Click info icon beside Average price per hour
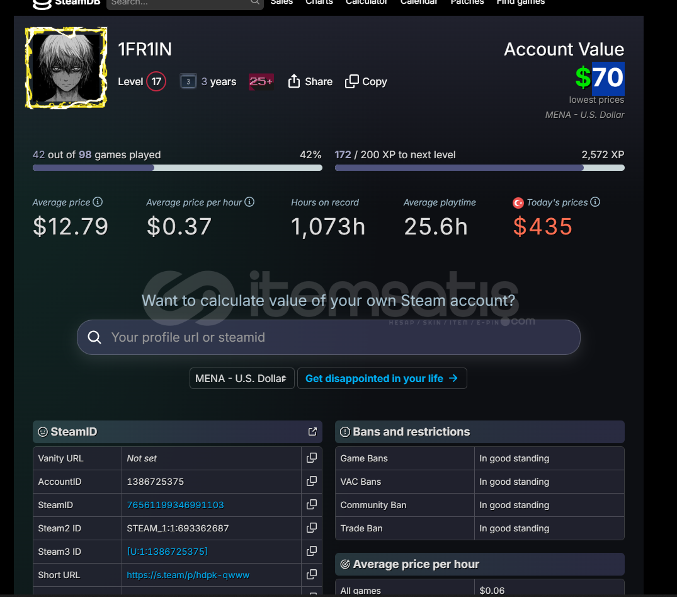The image size is (677, 597). click(x=249, y=202)
